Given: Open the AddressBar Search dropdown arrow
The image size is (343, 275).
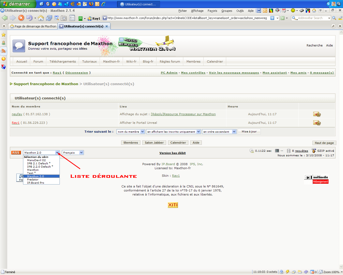Looking at the screenshot, I should pos(329,18).
